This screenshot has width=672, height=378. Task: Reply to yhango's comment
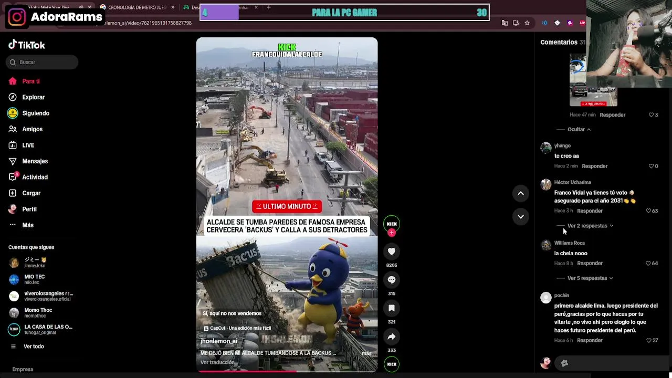[594, 166]
